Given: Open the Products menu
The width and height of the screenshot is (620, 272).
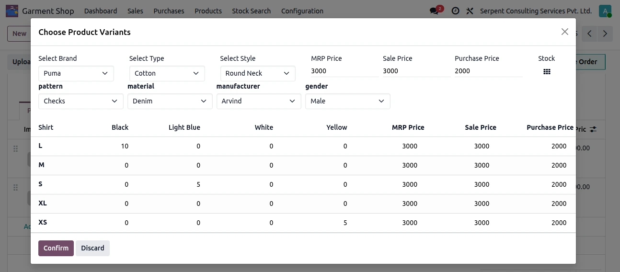Looking at the screenshot, I should [208, 11].
